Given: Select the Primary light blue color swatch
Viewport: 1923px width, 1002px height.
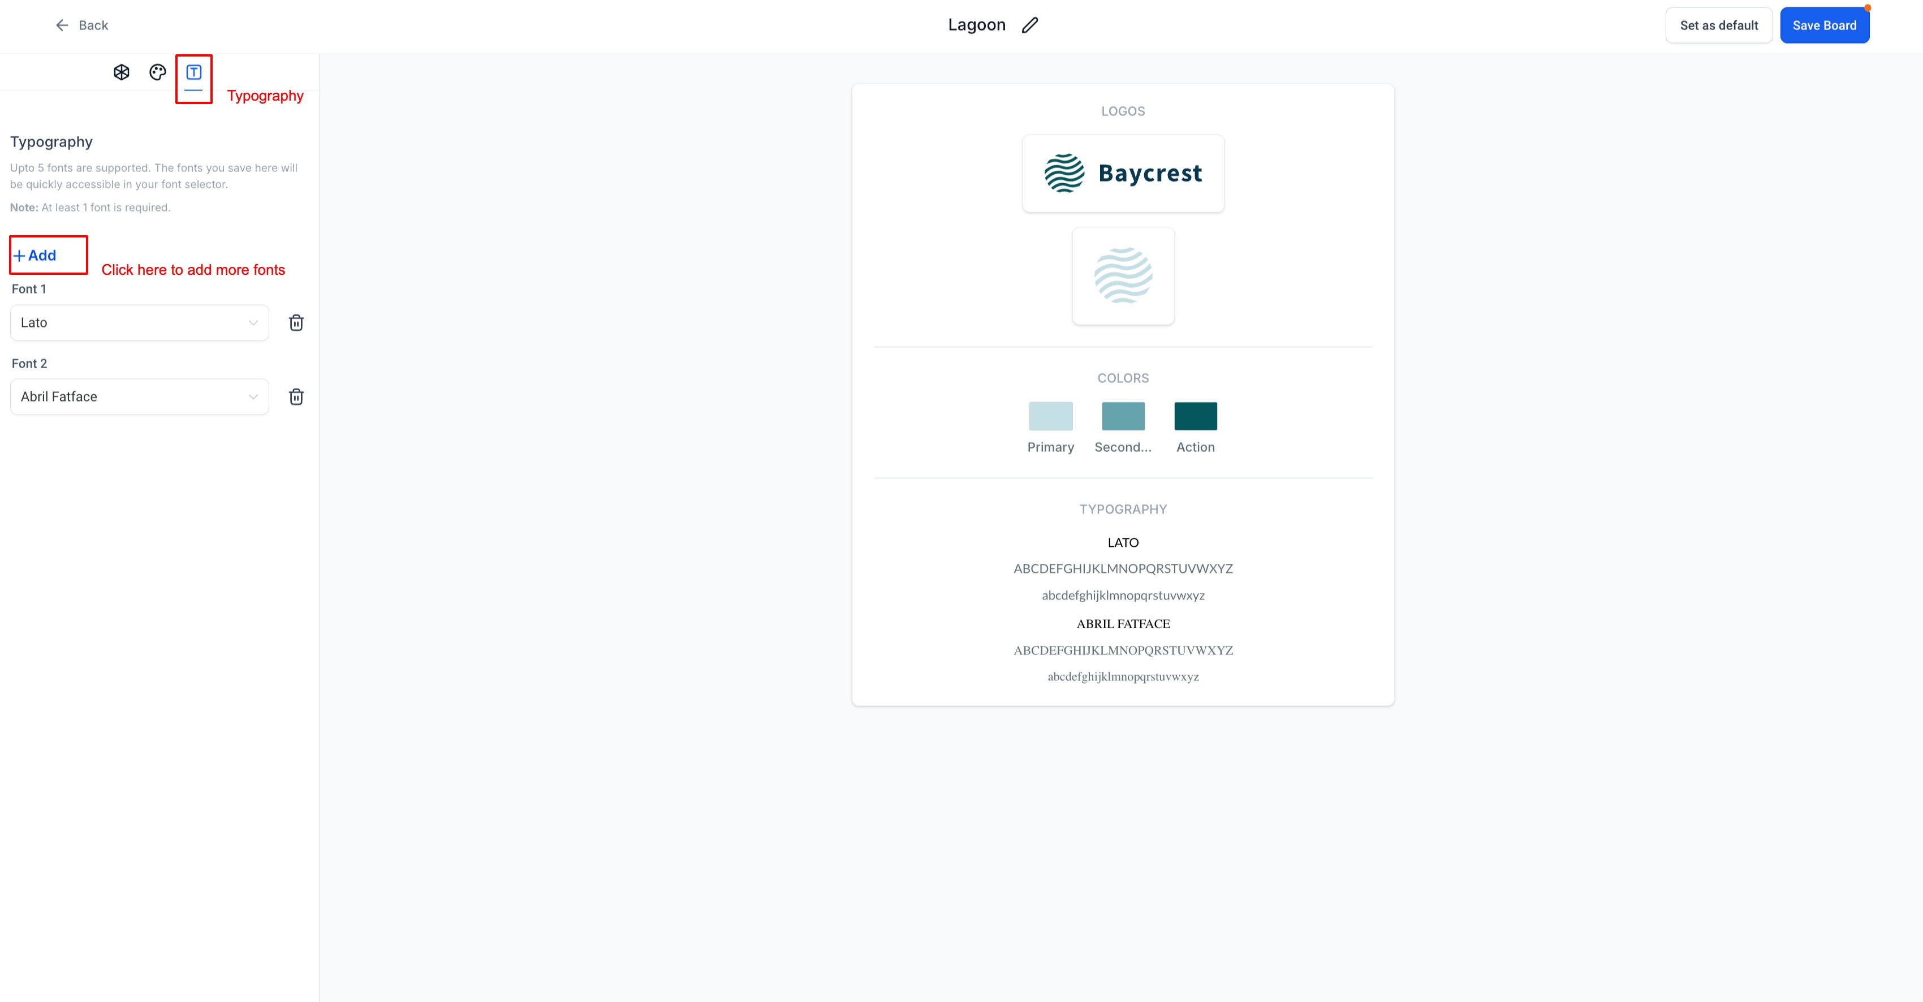Looking at the screenshot, I should click(x=1050, y=416).
